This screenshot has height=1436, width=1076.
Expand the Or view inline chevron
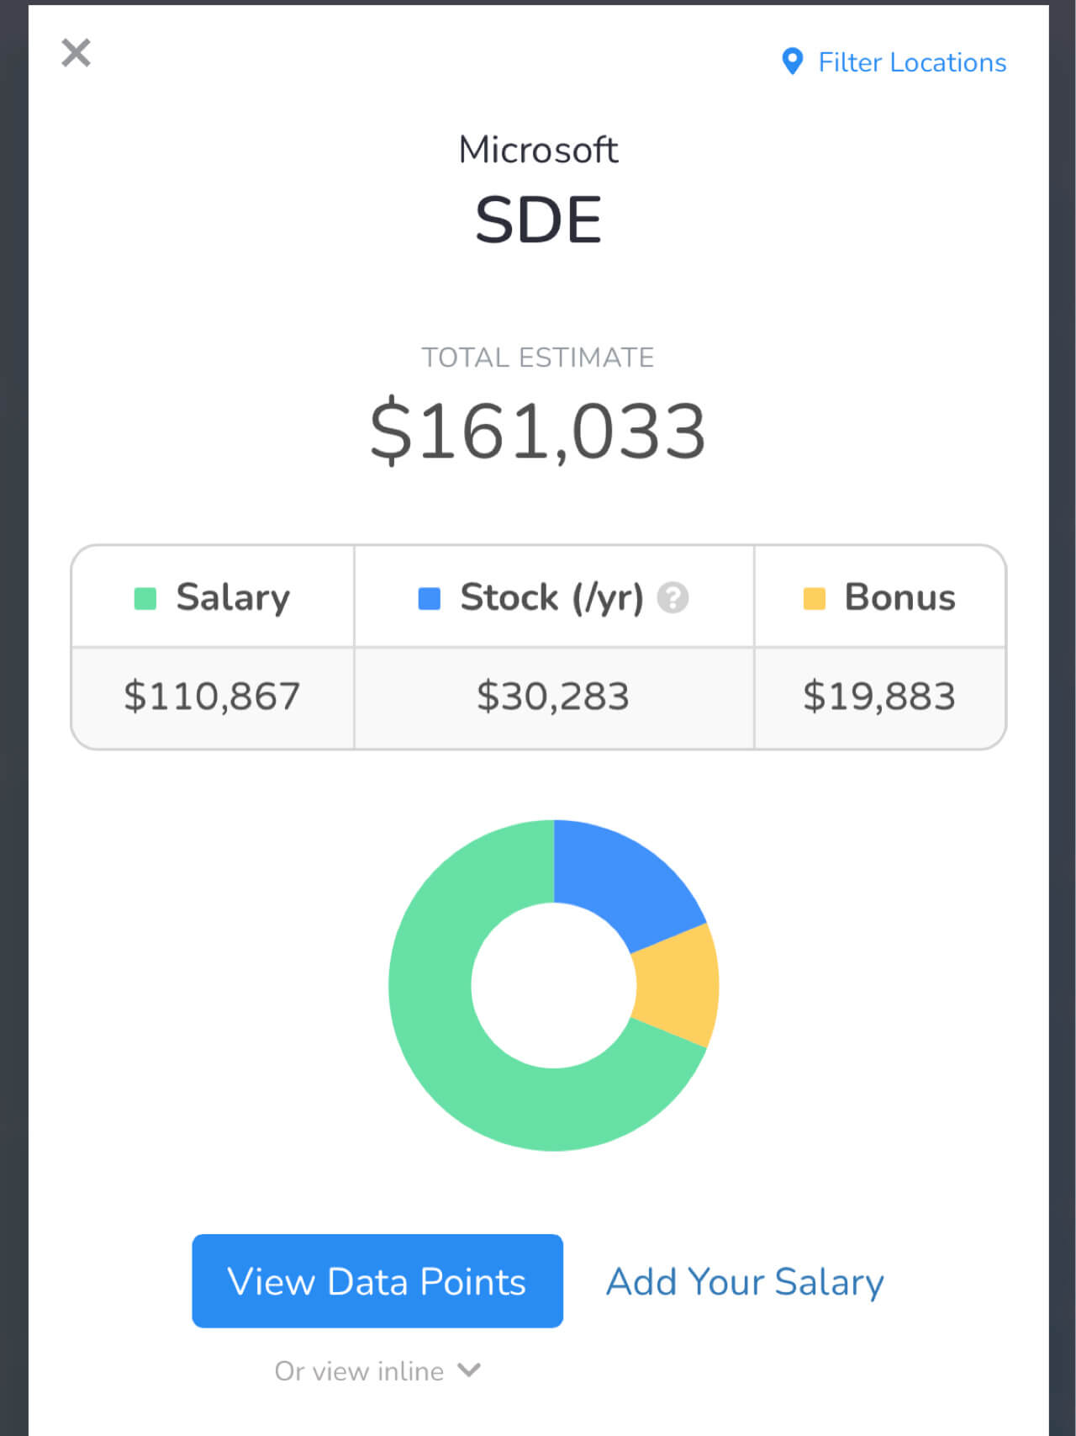pos(469,1370)
